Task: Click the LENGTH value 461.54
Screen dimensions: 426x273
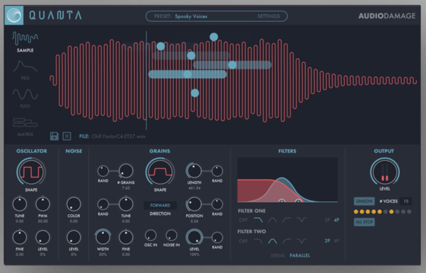Action: click(194, 188)
